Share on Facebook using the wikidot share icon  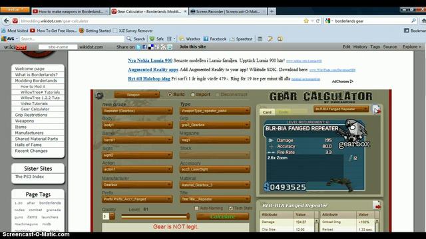tap(144, 47)
